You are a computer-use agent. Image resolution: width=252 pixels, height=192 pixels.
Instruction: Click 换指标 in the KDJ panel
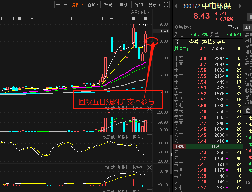tap(138, 137)
